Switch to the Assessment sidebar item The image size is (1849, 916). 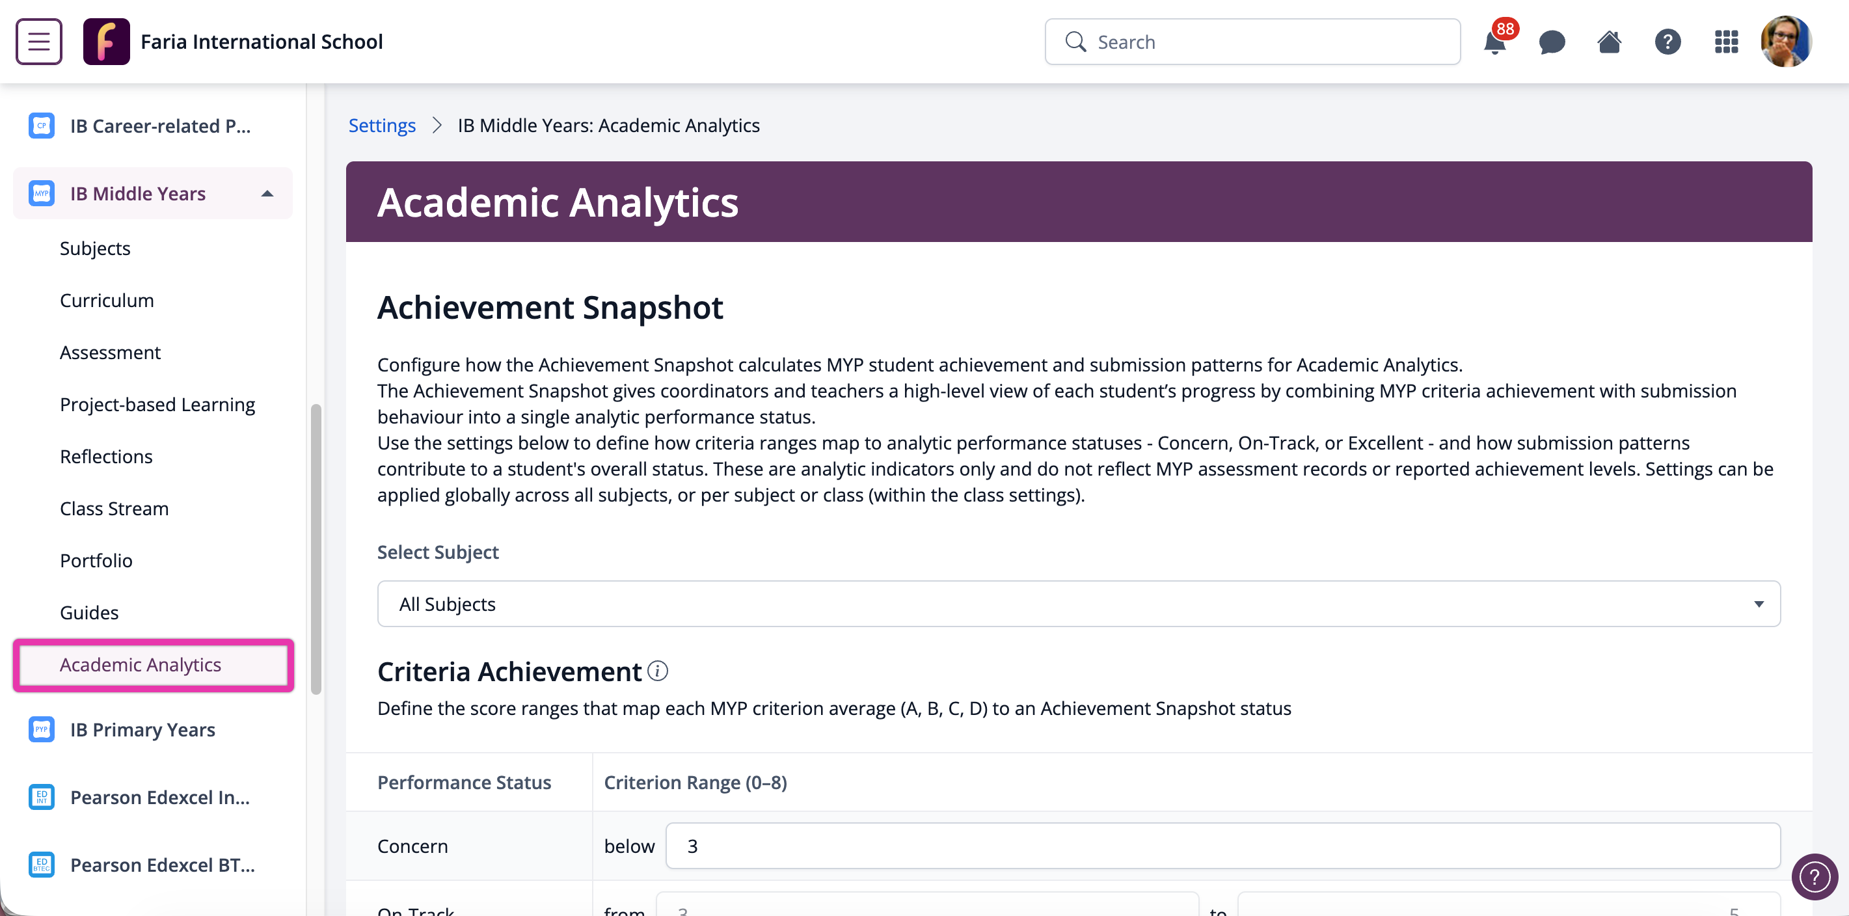point(110,352)
